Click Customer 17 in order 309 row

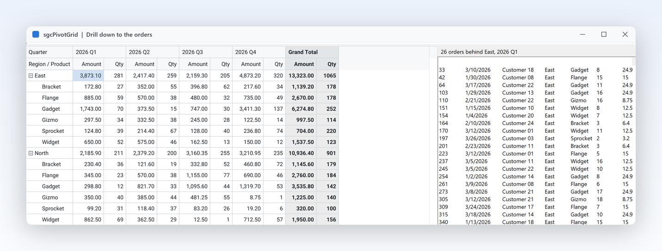[x=518, y=207]
